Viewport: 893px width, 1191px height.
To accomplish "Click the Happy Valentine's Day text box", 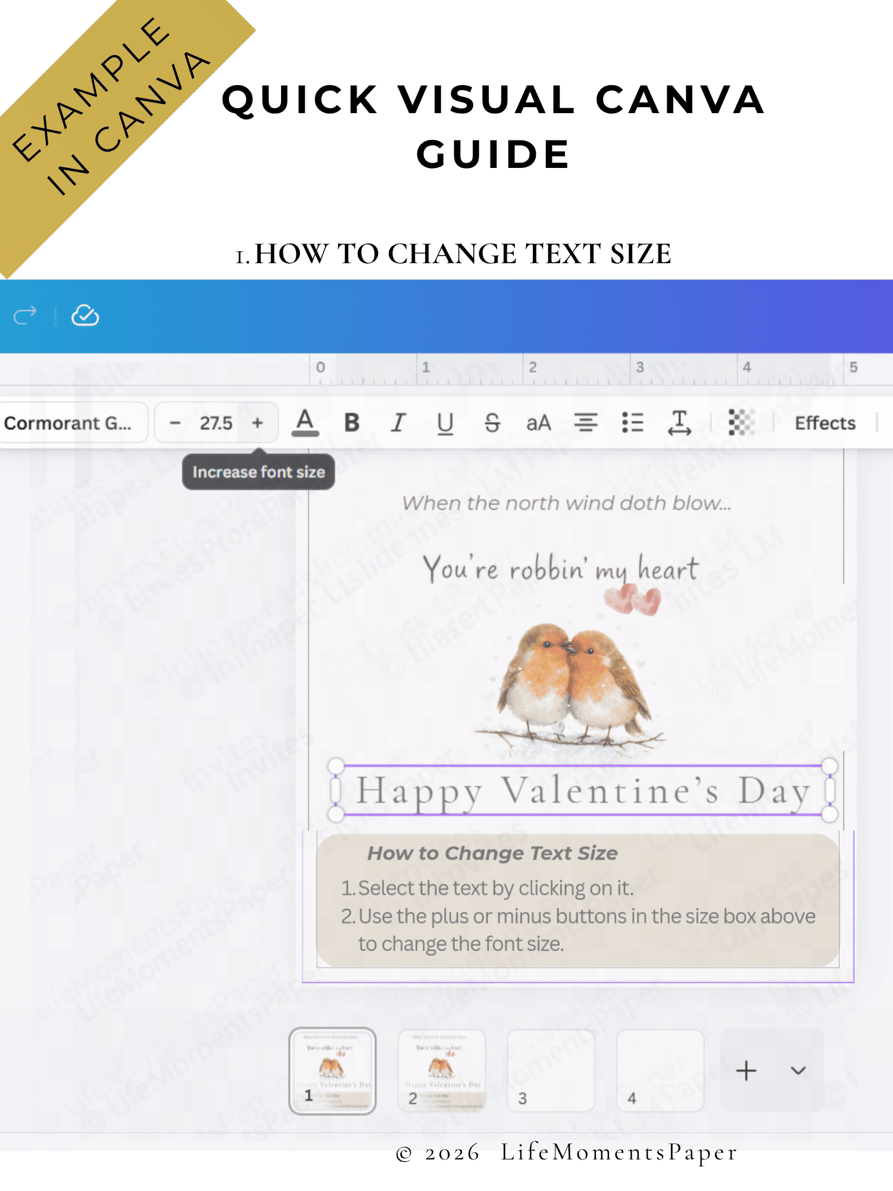I will coord(583,790).
